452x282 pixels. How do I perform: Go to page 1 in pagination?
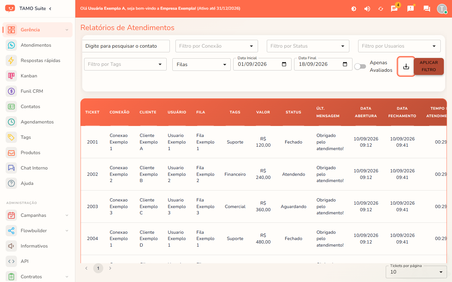coord(98,268)
